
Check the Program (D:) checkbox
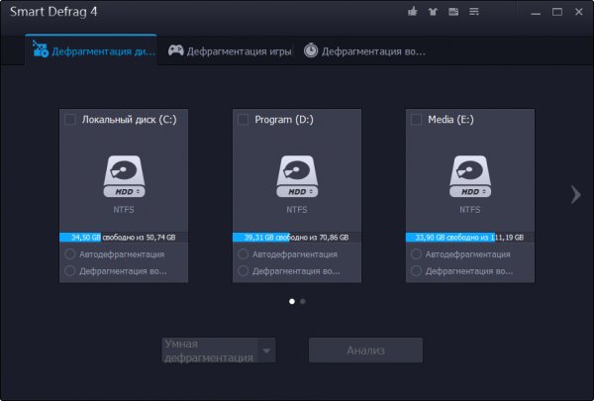[x=243, y=120]
